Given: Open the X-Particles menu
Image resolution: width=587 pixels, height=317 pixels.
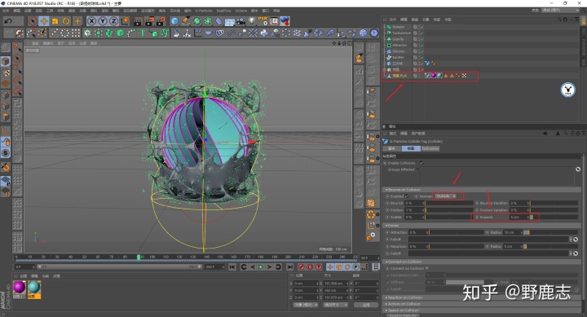Looking at the screenshot, I should click(204, 11).
